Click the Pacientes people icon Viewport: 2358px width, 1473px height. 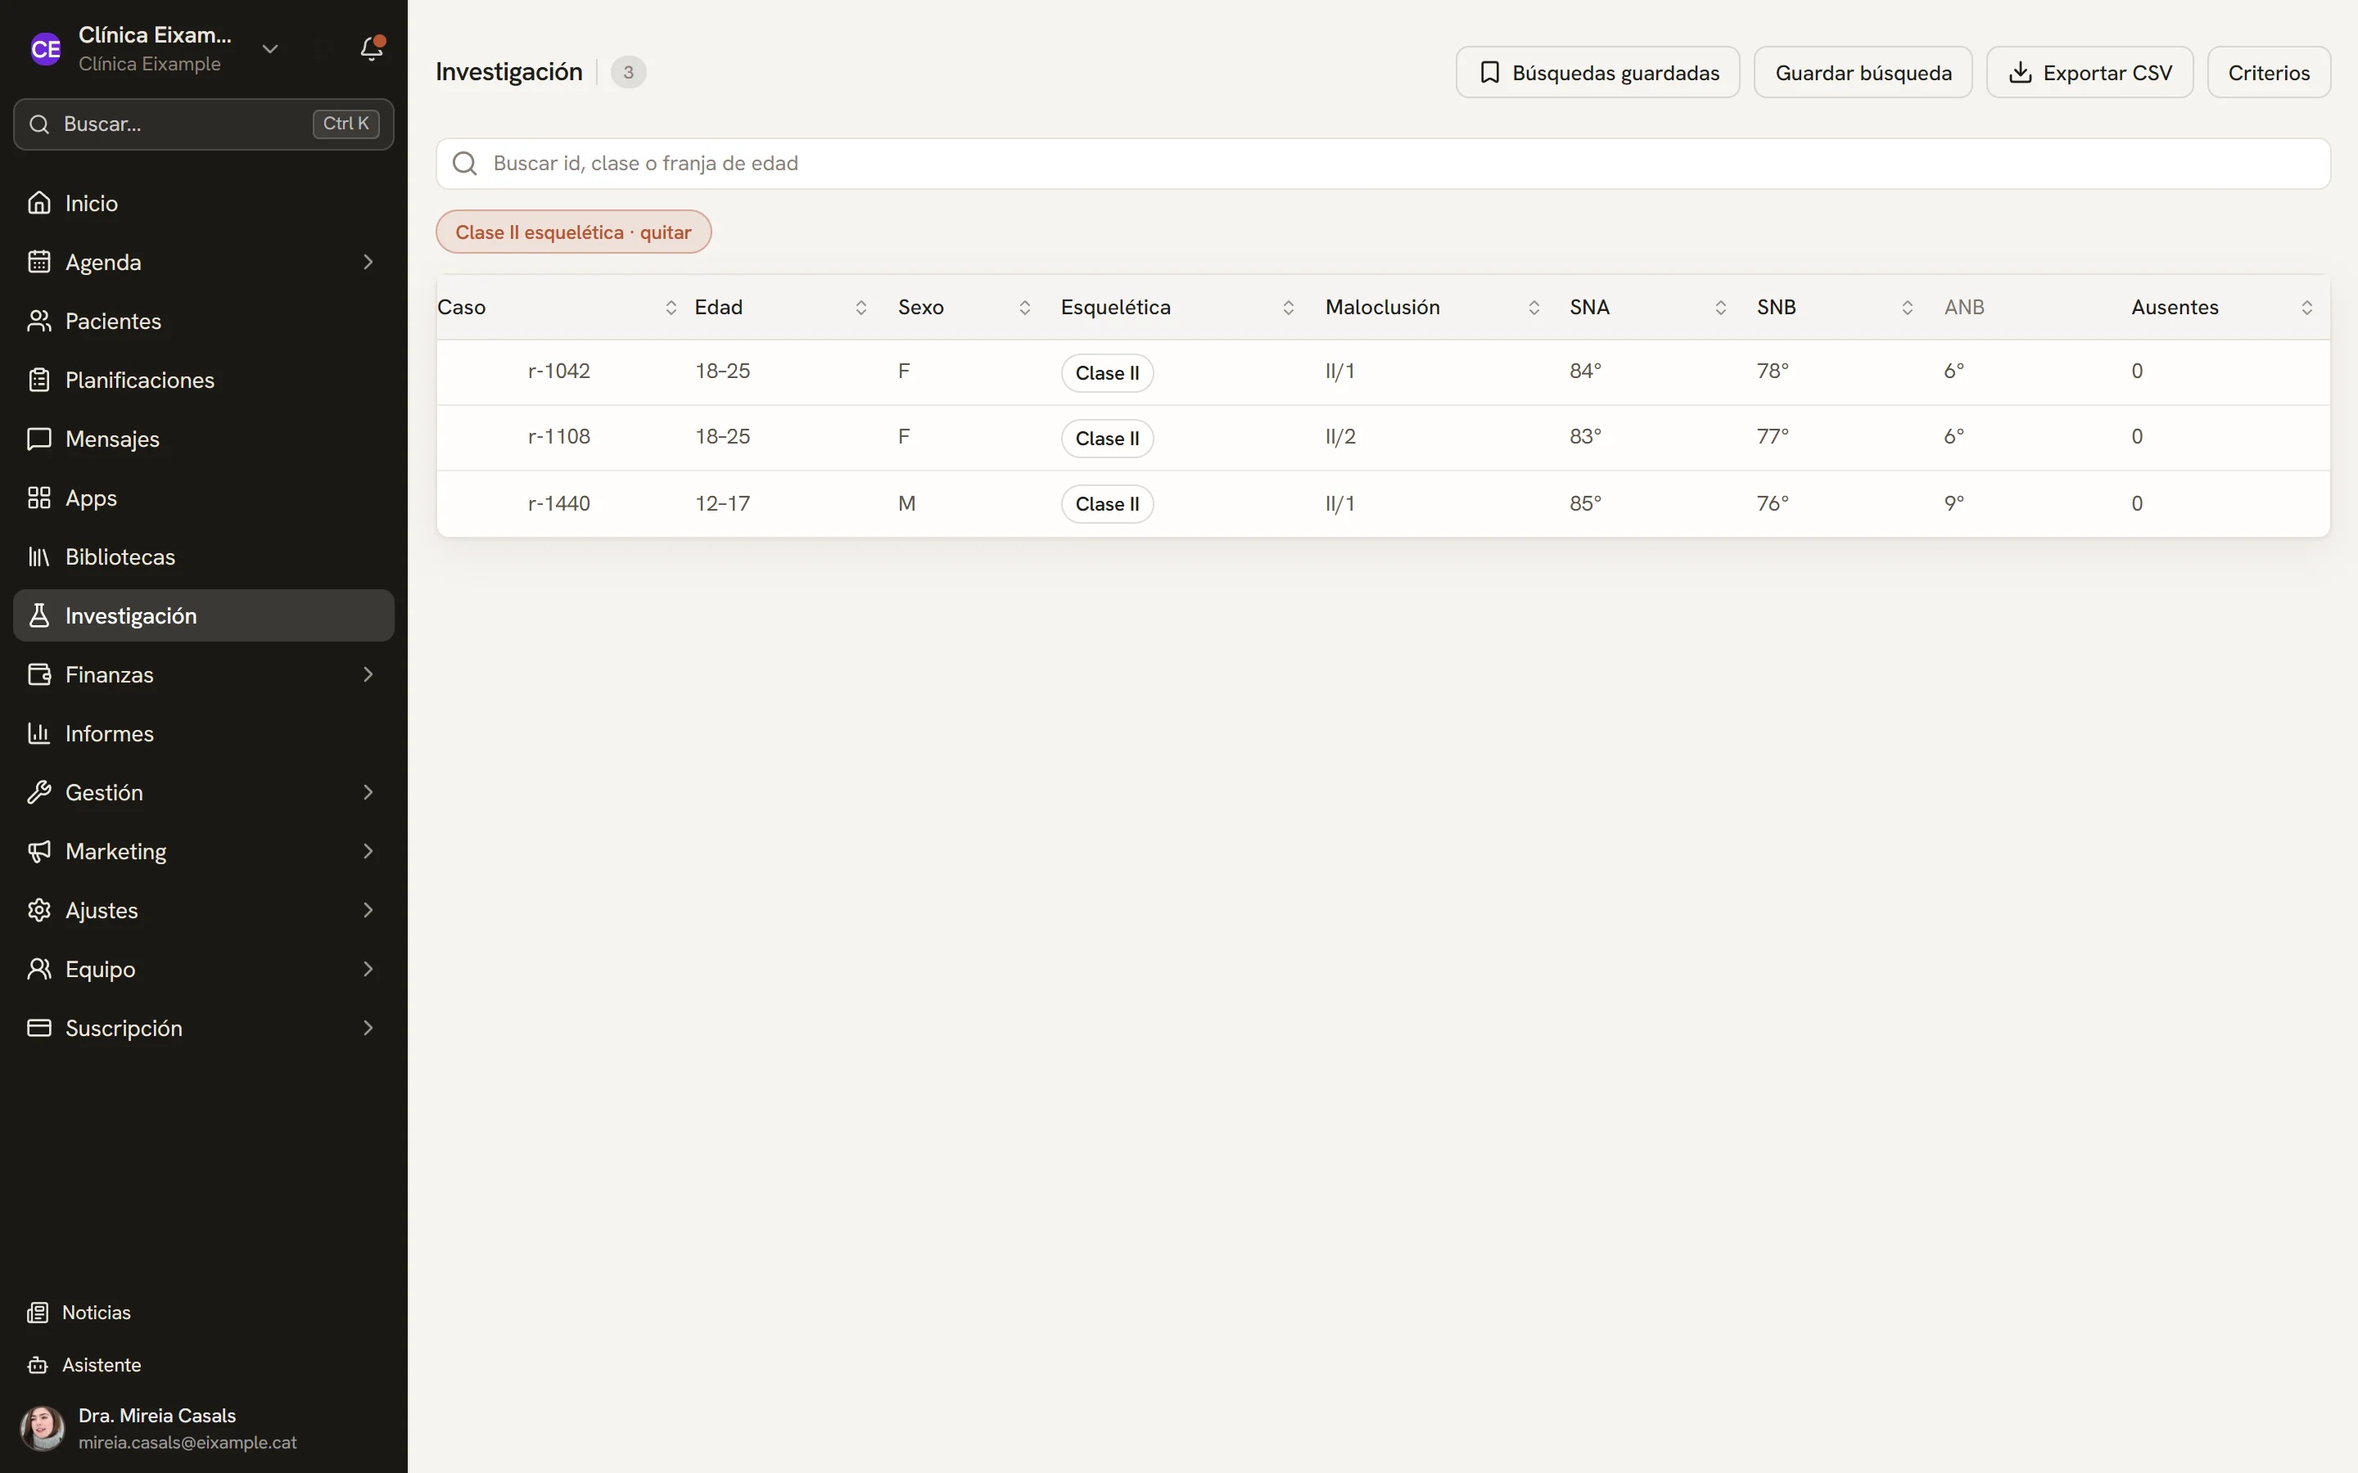pyautogui.click(x=39, y=321)
